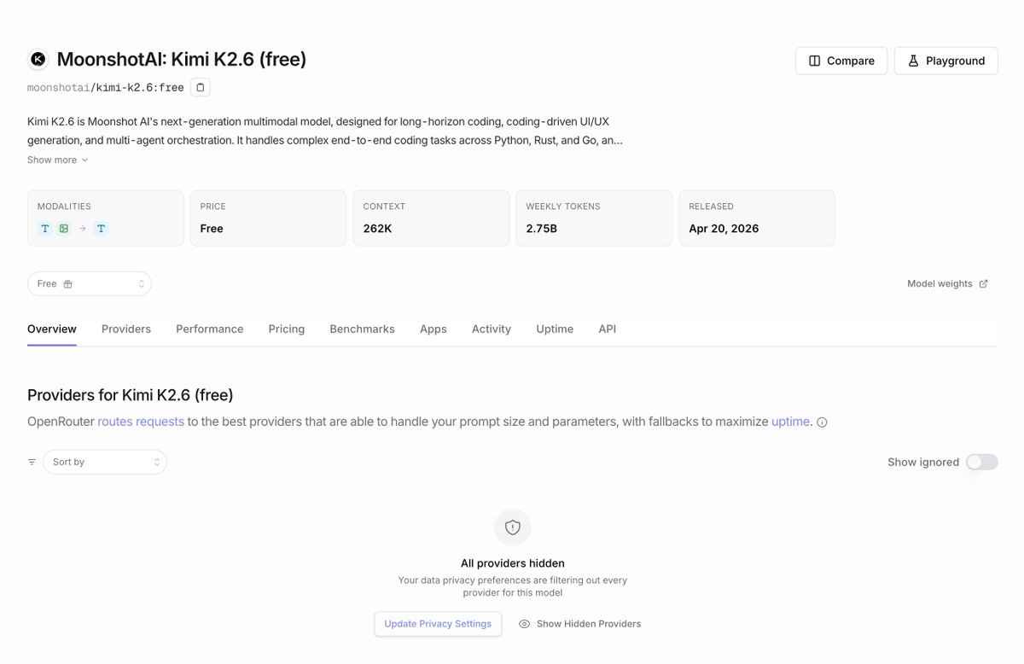This screenshot has width=1024, height=664.
Task: Click the text input modality icon
Action: [45, 229]
